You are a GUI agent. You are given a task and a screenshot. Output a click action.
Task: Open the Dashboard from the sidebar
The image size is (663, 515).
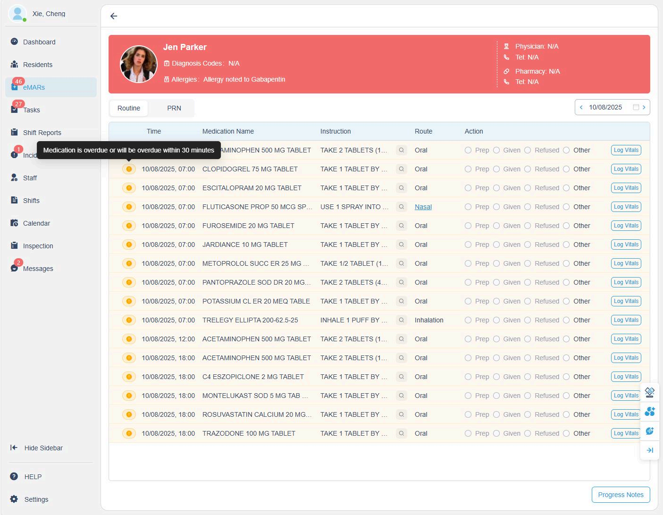[x=39, y=42]
